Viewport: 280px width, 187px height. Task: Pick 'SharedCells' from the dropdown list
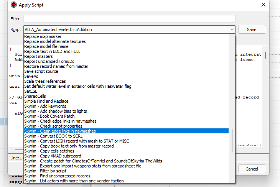126,96
